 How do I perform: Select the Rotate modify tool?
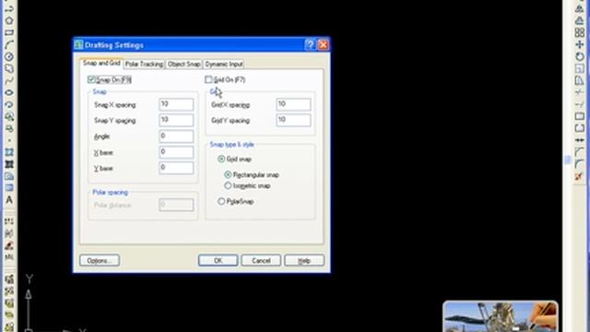tap(580, 57)
